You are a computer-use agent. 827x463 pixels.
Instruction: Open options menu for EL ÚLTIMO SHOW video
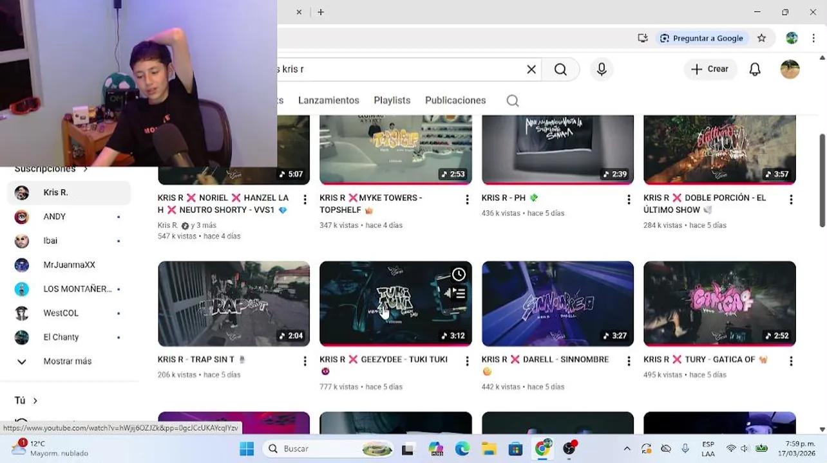pos(791,199)
